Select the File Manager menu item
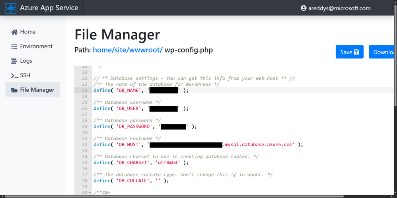This screenshot has width=397, height=198. (33, 89)
